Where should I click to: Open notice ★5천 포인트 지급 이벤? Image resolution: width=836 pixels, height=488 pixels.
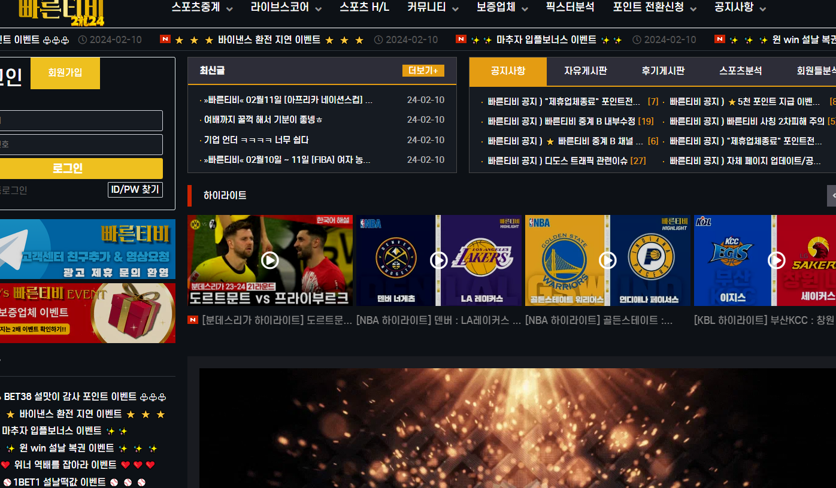click(x=745, y=102)
